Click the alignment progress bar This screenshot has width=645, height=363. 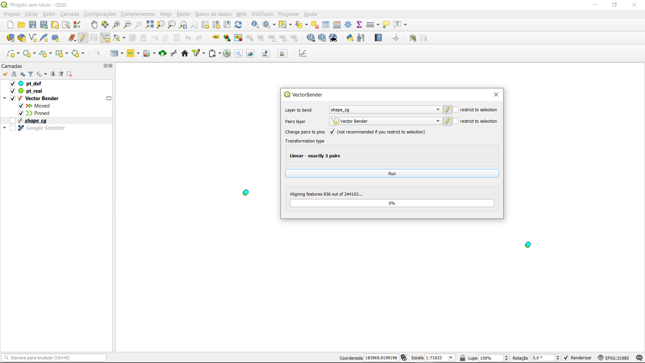pos(392,203)
